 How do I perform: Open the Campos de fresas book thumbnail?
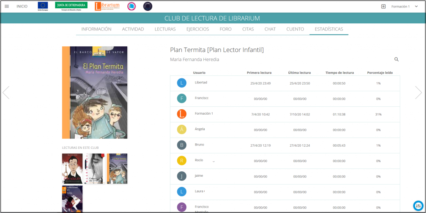[94, 168]
